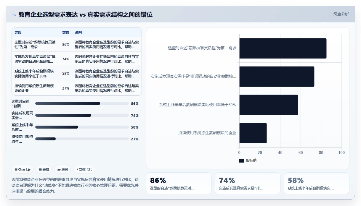Image resolution: width=361 pixels, height=206 pixels.
Task: Click the 指标值 legend label
Action: click(x=251, y=160)
